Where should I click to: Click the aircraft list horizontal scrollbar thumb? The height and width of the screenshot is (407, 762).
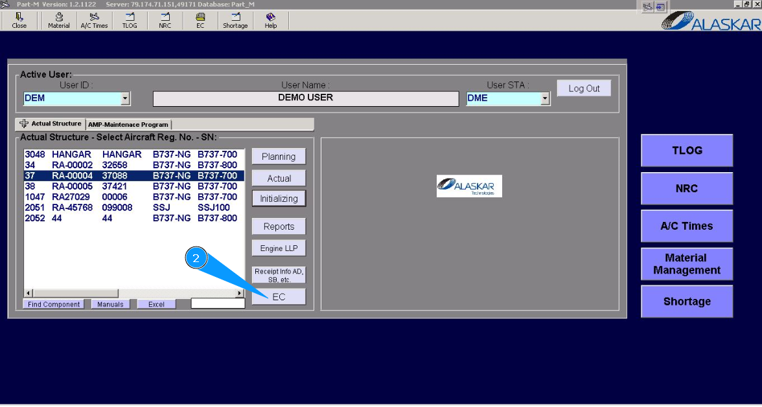click(x=75, y=294)
